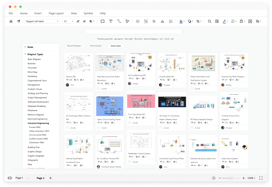
Task: Select Industrial Engineering category
Action: (x=38, y=123)
